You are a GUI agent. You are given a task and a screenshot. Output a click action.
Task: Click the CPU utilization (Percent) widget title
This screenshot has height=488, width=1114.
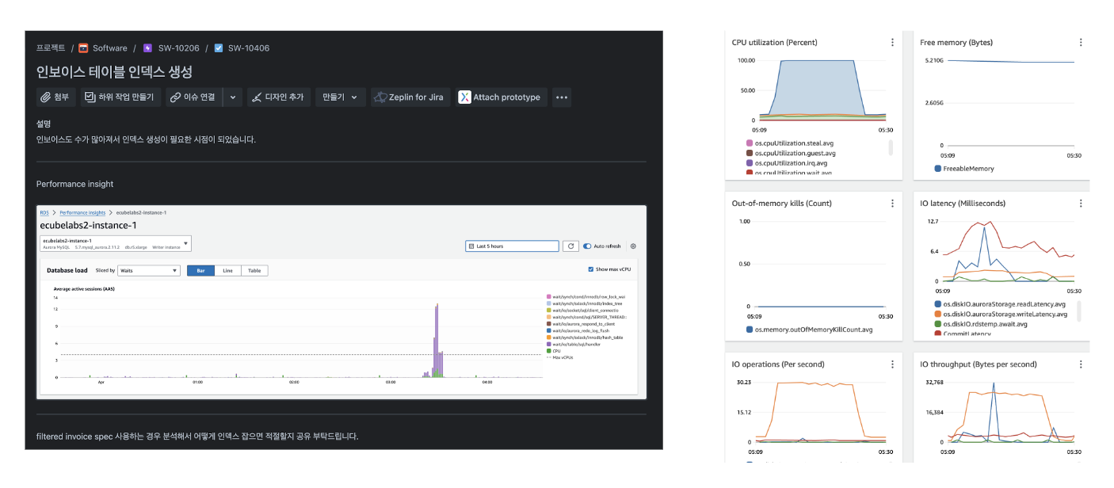coord(775,43)
